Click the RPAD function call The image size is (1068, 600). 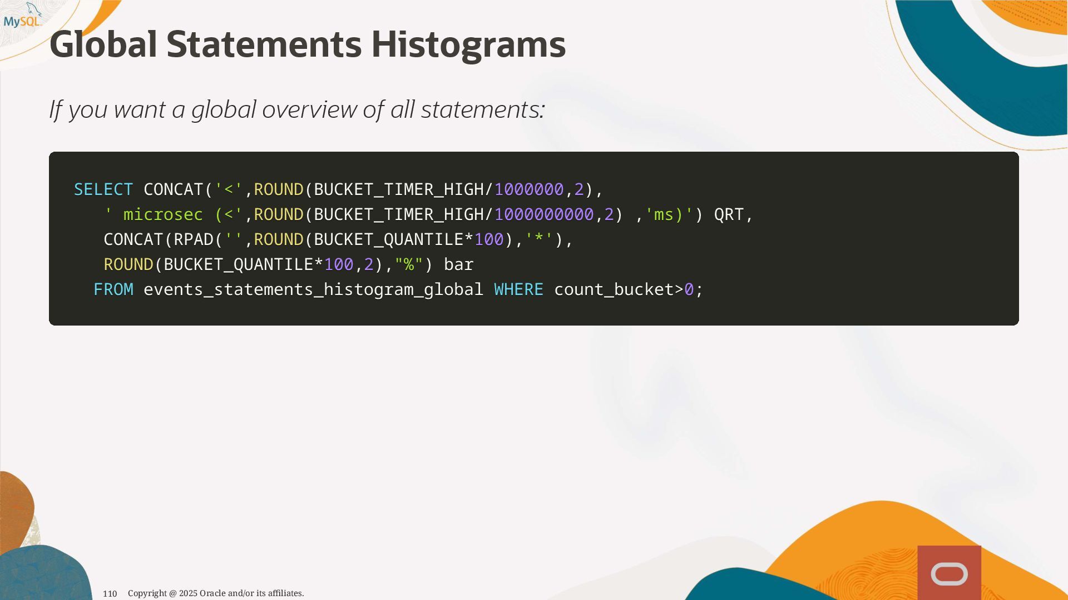(194, 240)
